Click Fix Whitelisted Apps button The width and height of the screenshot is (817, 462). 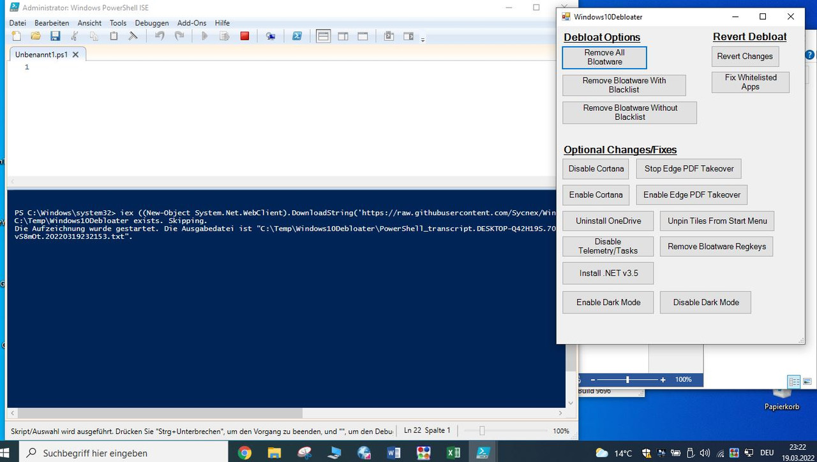[751, 82]
